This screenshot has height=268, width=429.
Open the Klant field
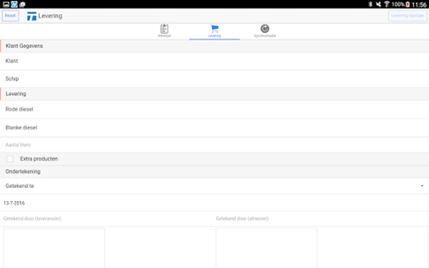pyautogui.click(x=214, y=61)
